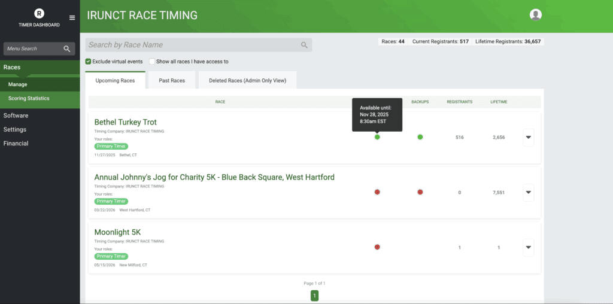
Task: Focus the Menu Search field in sidebar
Action: (39, 49)
